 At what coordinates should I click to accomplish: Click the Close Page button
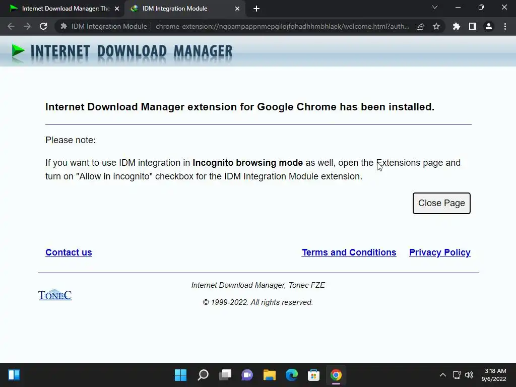tap(441, 203)
